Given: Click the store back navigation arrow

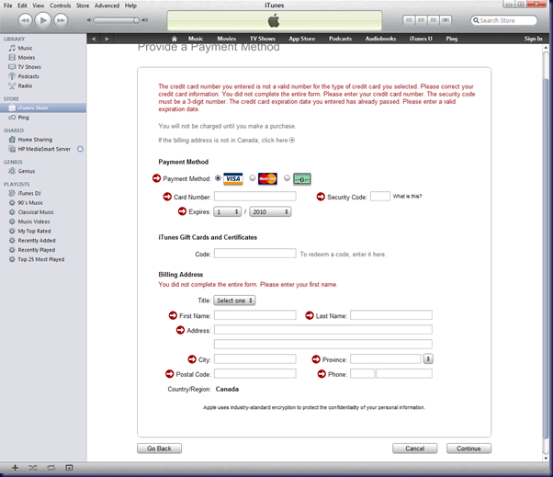Looking at the screenshot, I should [x=94, y=39].
